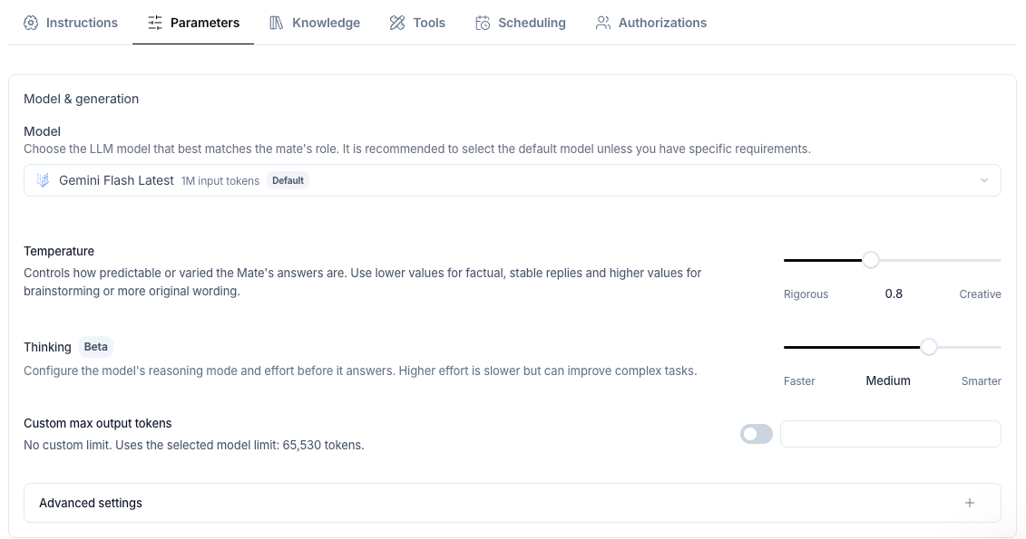Click the Tools wrench-and-pencil icon
The image size is (1026, 539).
click(397, 23)
